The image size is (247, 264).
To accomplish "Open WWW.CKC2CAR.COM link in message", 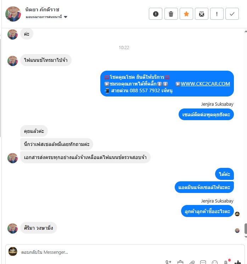I will pos(205,84).
